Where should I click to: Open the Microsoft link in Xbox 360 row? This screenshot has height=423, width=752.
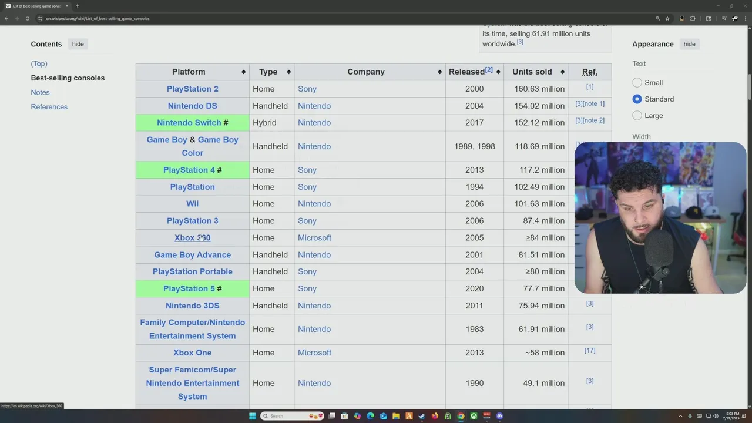point(314,238)
